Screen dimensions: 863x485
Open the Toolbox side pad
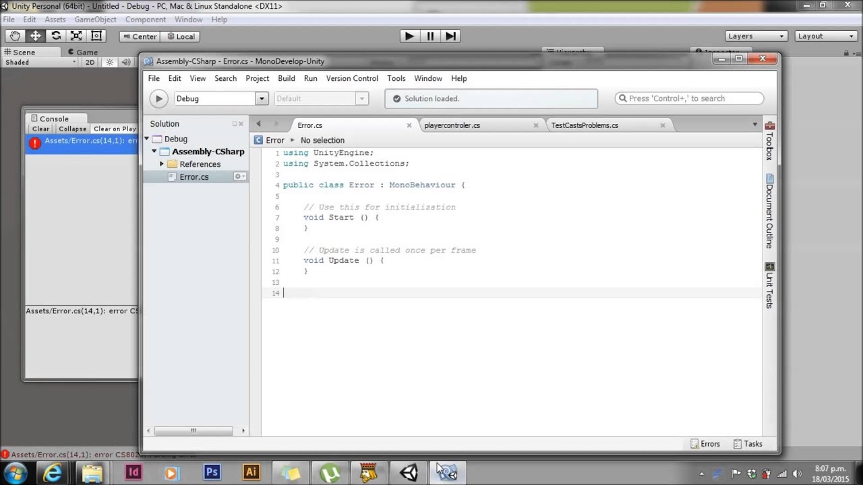769,141
